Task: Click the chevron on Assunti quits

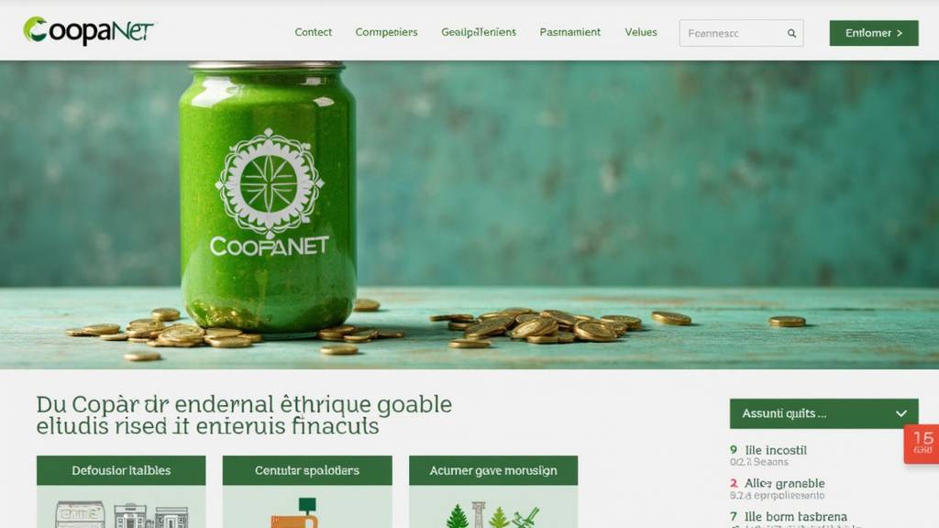Action: 901,413
